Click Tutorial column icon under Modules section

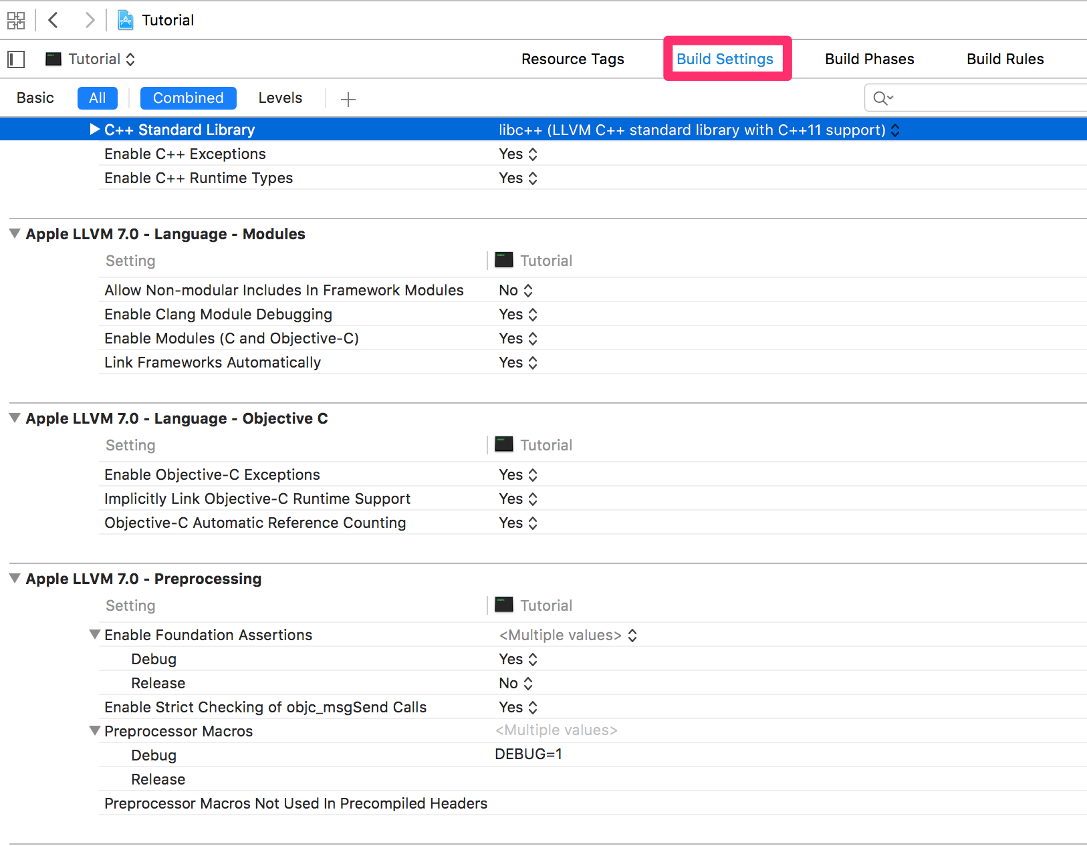(504, 260)
